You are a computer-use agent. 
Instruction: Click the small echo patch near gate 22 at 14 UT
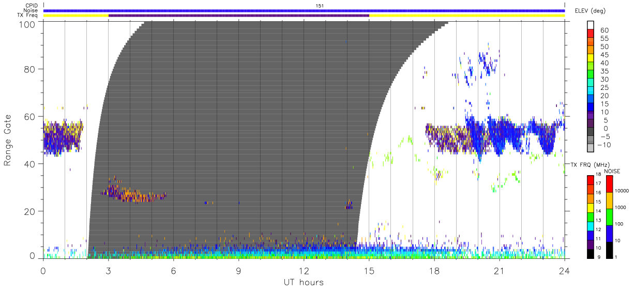click(350, 205)
